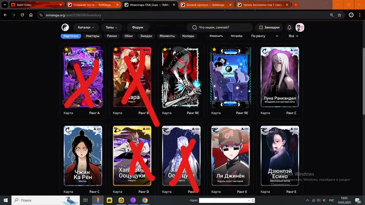The image size is (365, 205).
Task: Open the Луна Ранкандел card
Action: tap(280, 77)
